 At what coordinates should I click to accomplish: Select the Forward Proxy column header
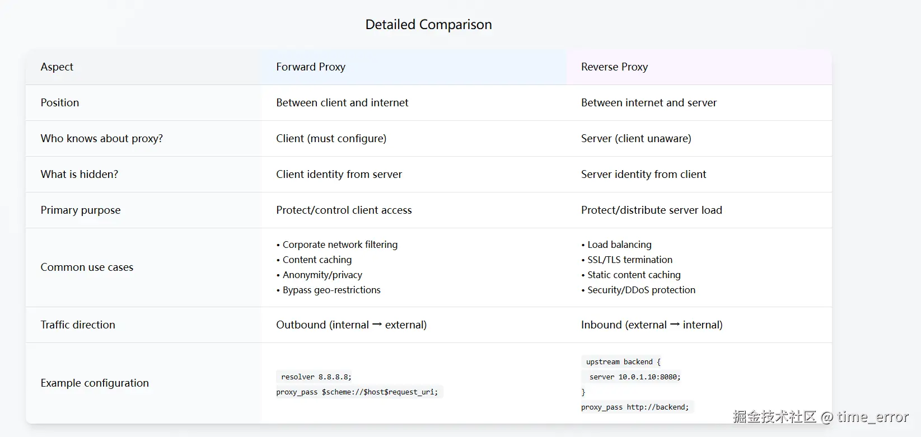[x=311, y=67]
